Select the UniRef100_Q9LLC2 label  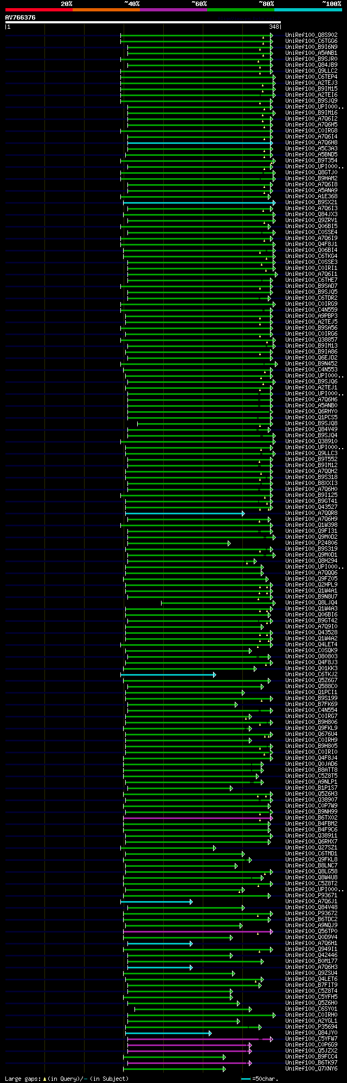[311, 71]
